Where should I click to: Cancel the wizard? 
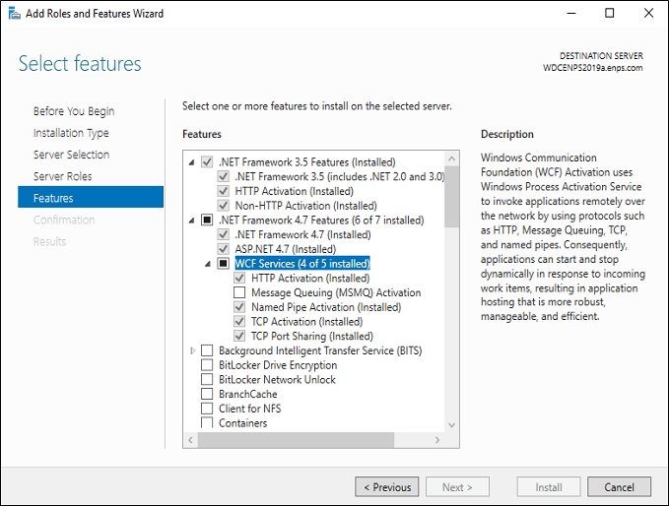619,487
